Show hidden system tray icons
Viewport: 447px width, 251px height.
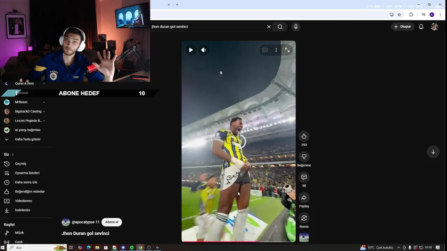coord(399,248)
